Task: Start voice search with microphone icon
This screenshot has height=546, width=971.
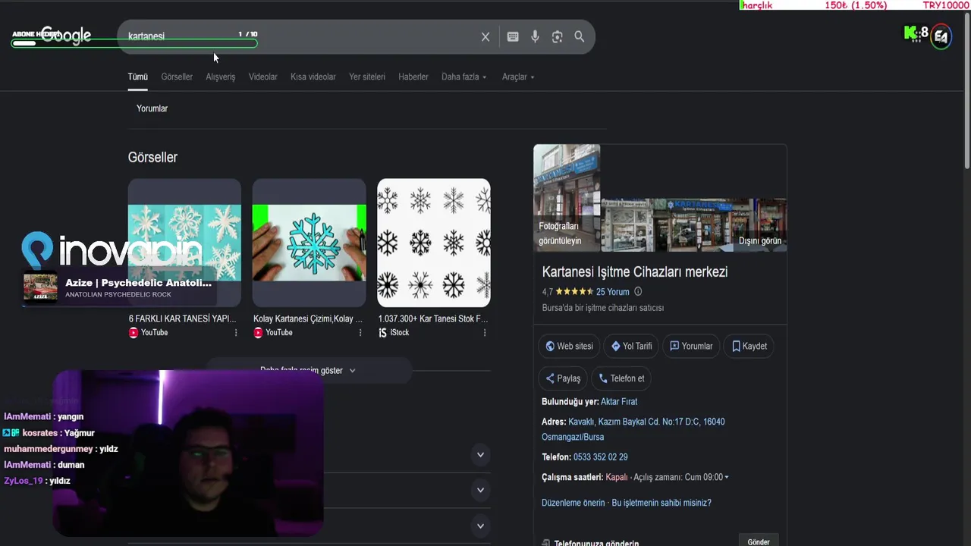Action: 535,36
